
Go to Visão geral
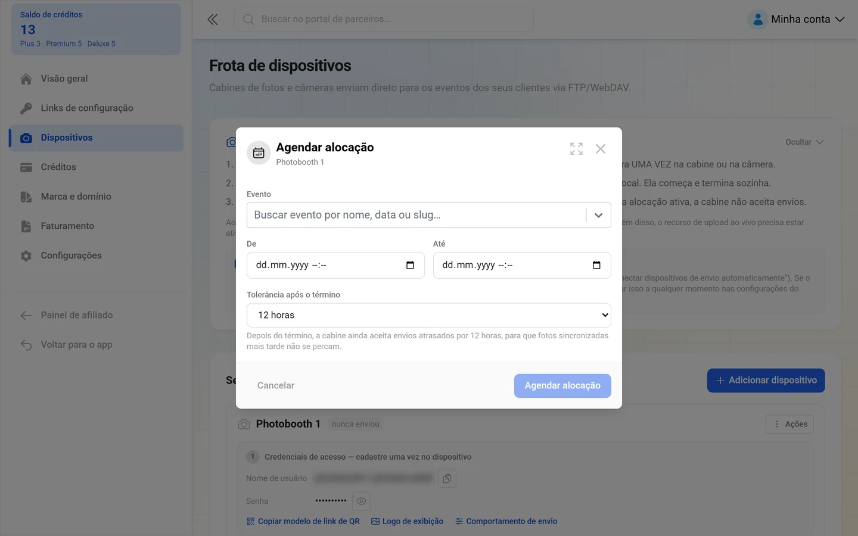pos(97,79)
